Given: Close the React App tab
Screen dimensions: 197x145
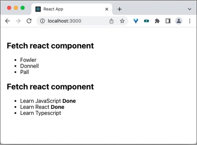Looking at the screenshot, I should pos(107,9).
